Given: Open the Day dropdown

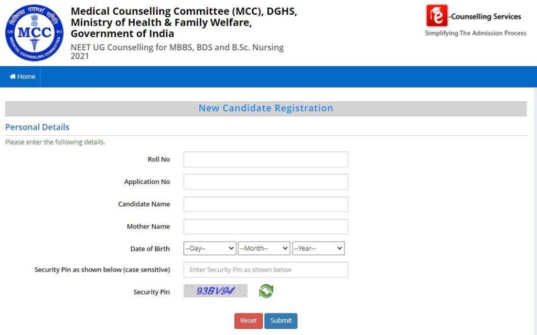Looking at the screenshot, I should click(x=210, y=248).
